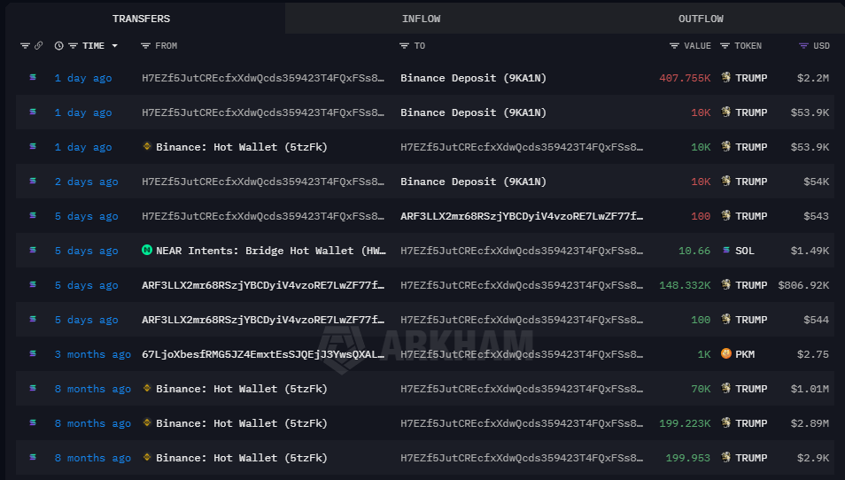The width and height of the screenshot is (845, 480).
Task: Click the link icon in the table header
Action: click(x=38, y=45)
